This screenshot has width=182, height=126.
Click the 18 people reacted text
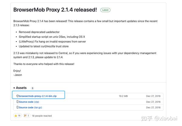point(42,116)
